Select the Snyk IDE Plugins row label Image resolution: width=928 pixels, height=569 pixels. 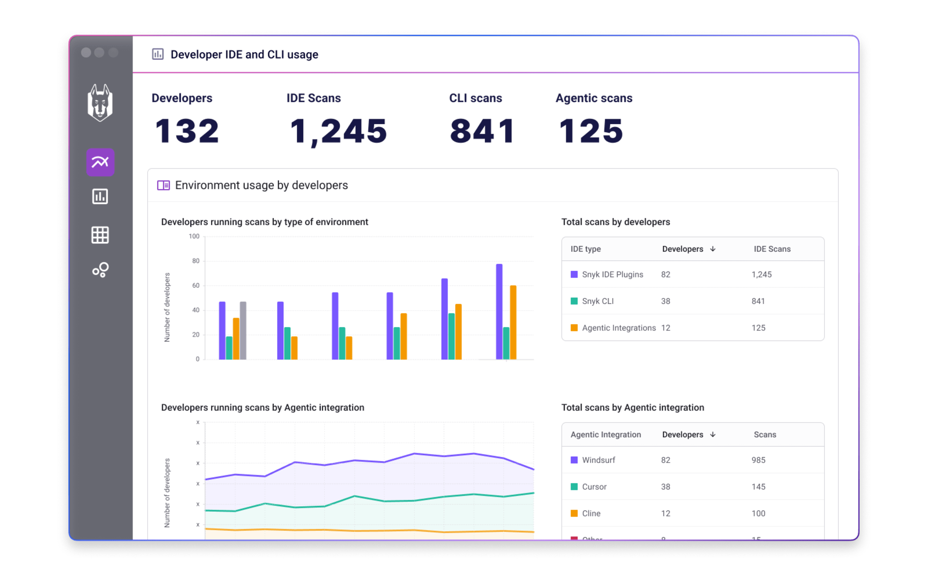pyautogui.click(x=613, y=274)
